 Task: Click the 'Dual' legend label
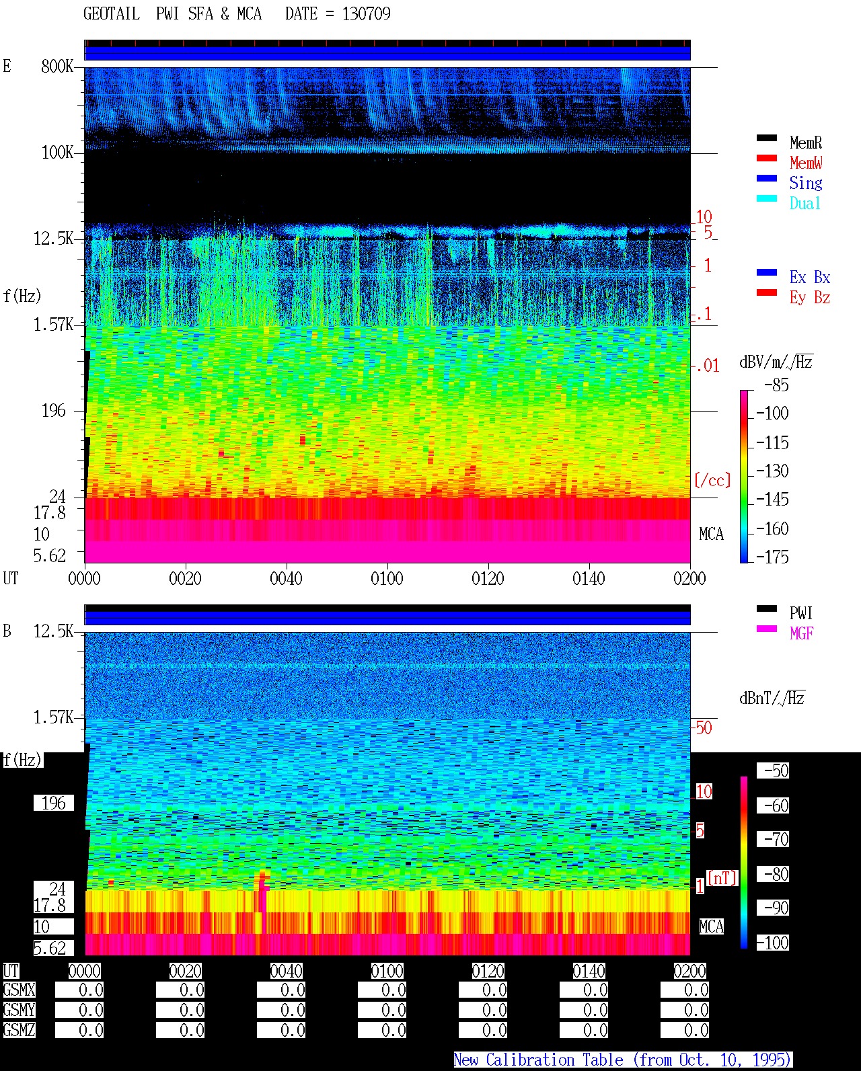[805, 203]
